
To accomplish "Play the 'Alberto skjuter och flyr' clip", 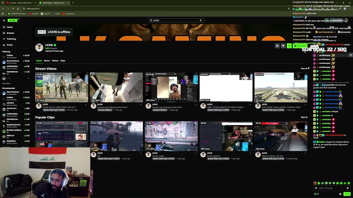I will click(281, 136).
